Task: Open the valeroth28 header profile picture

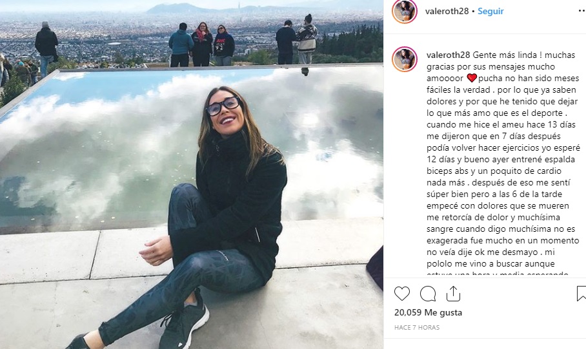Action: pos(405,12)
